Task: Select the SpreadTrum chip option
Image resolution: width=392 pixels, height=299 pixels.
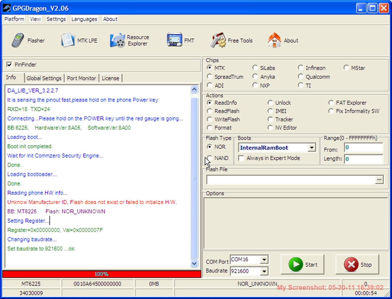Action: [210, 77]
